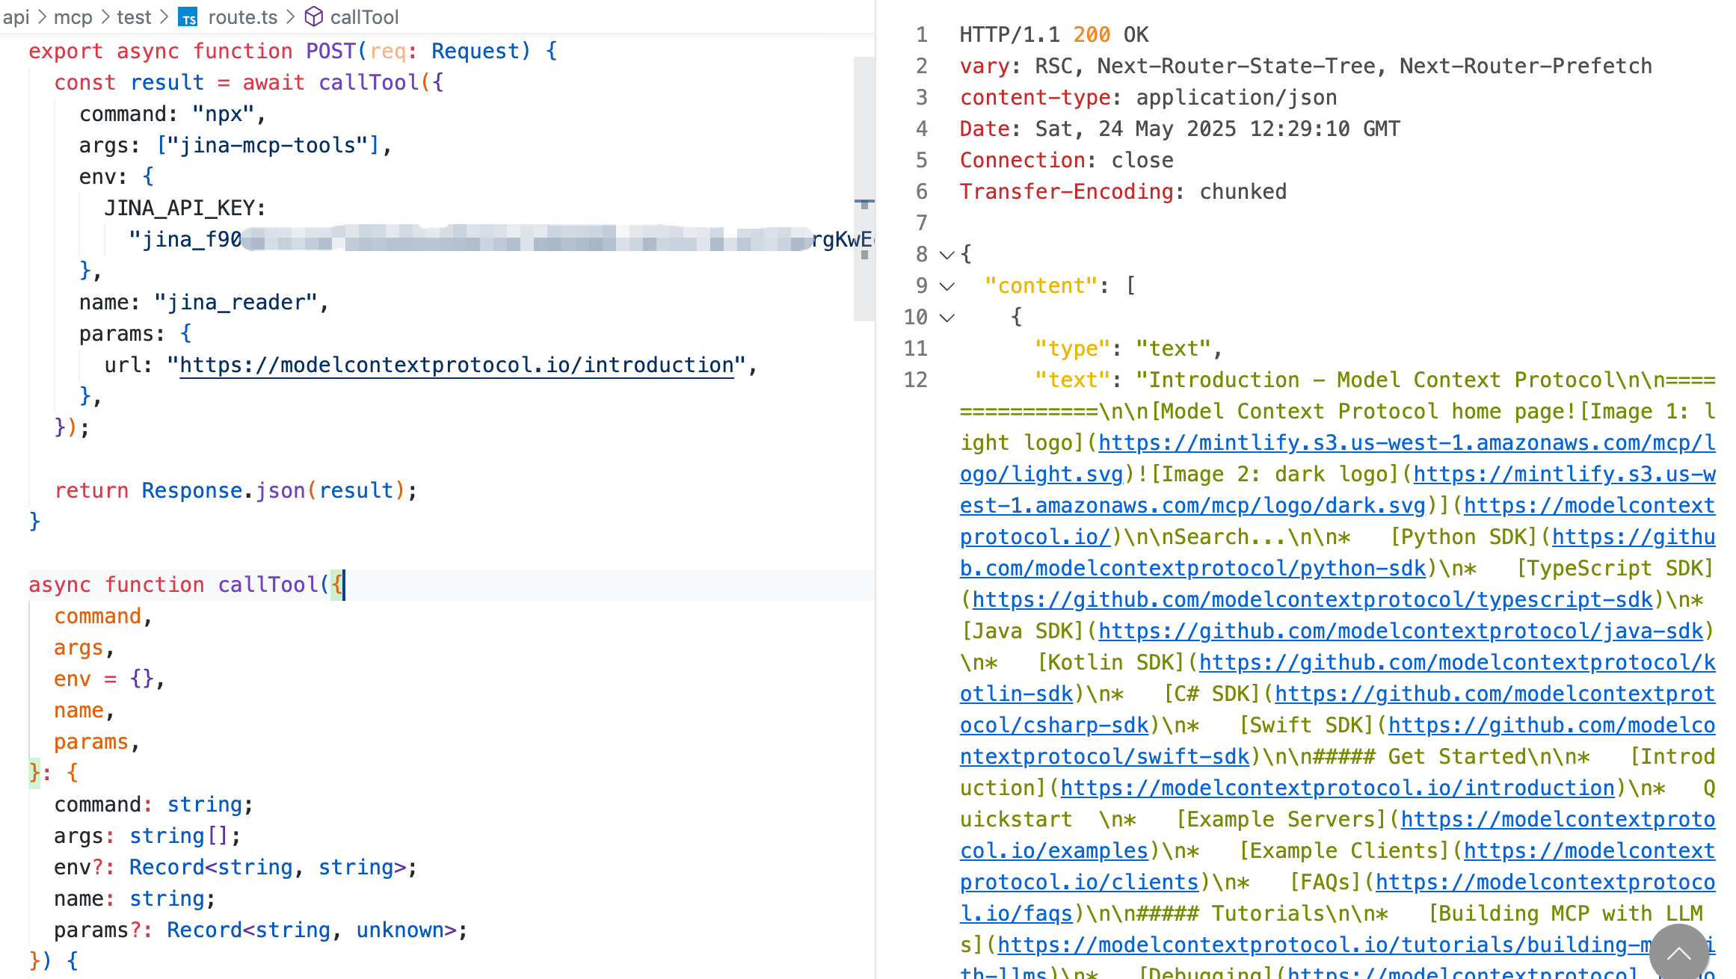
Task: Collapse the root JSON object on line 8
Action: 947,255
